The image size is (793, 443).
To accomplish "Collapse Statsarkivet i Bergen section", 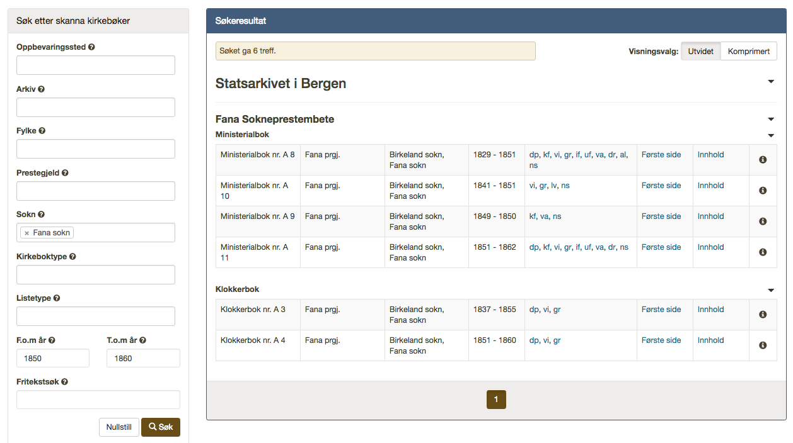I will [x=771, y=82].
